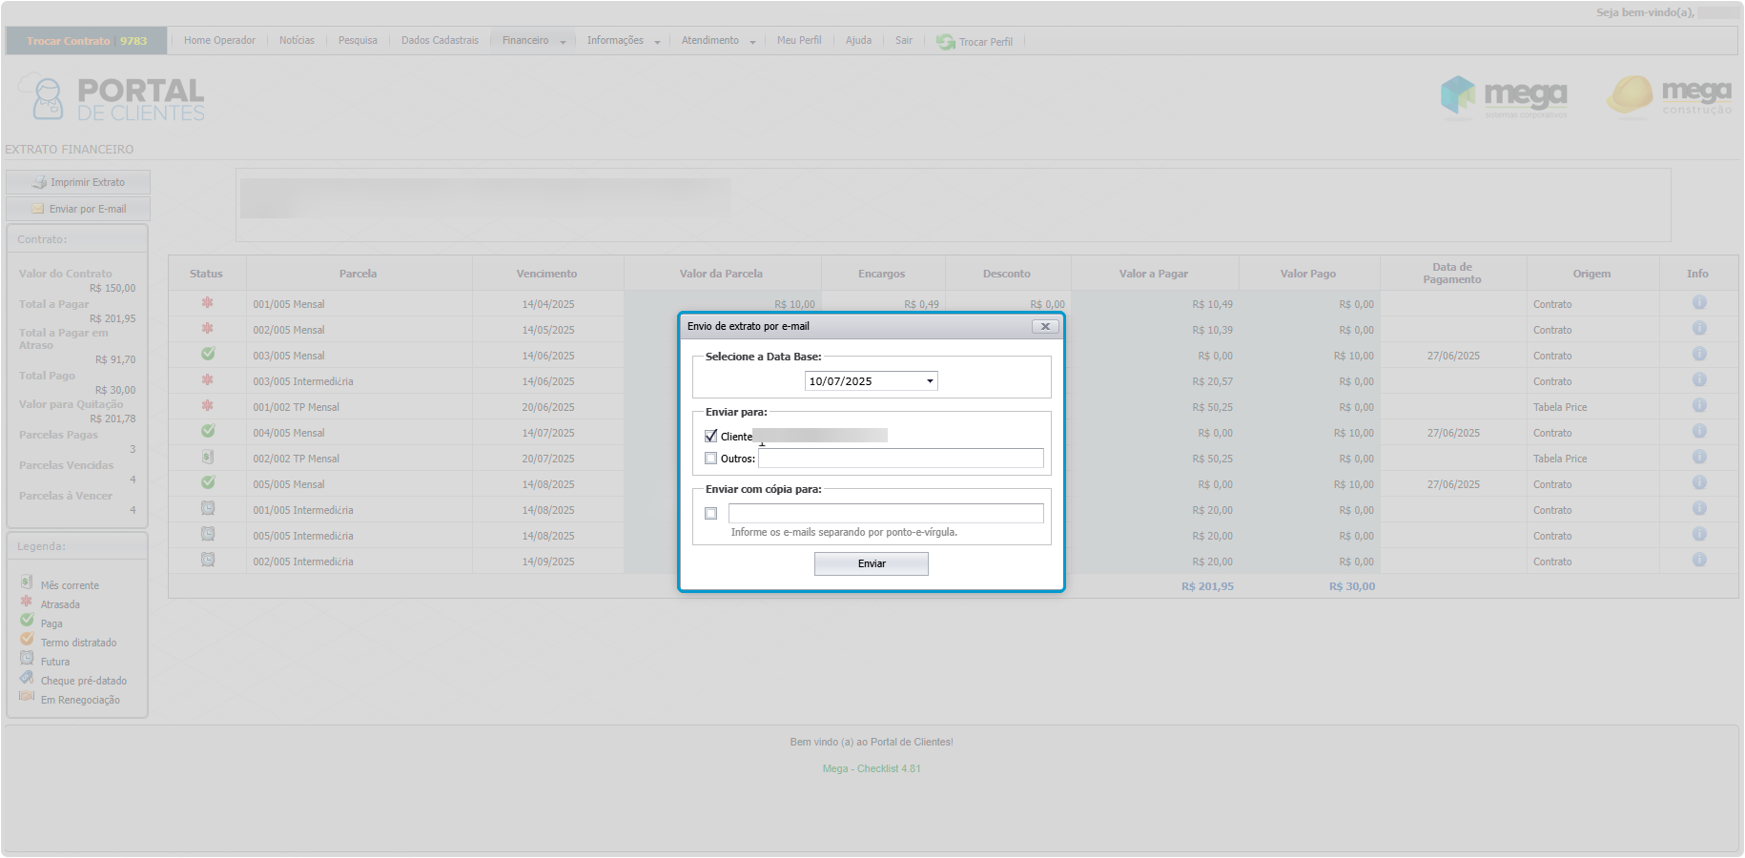The image size is (1745, 858).
Task: Open info icon for 001/005 Intermediária row
Action: tap(1699, 508)
